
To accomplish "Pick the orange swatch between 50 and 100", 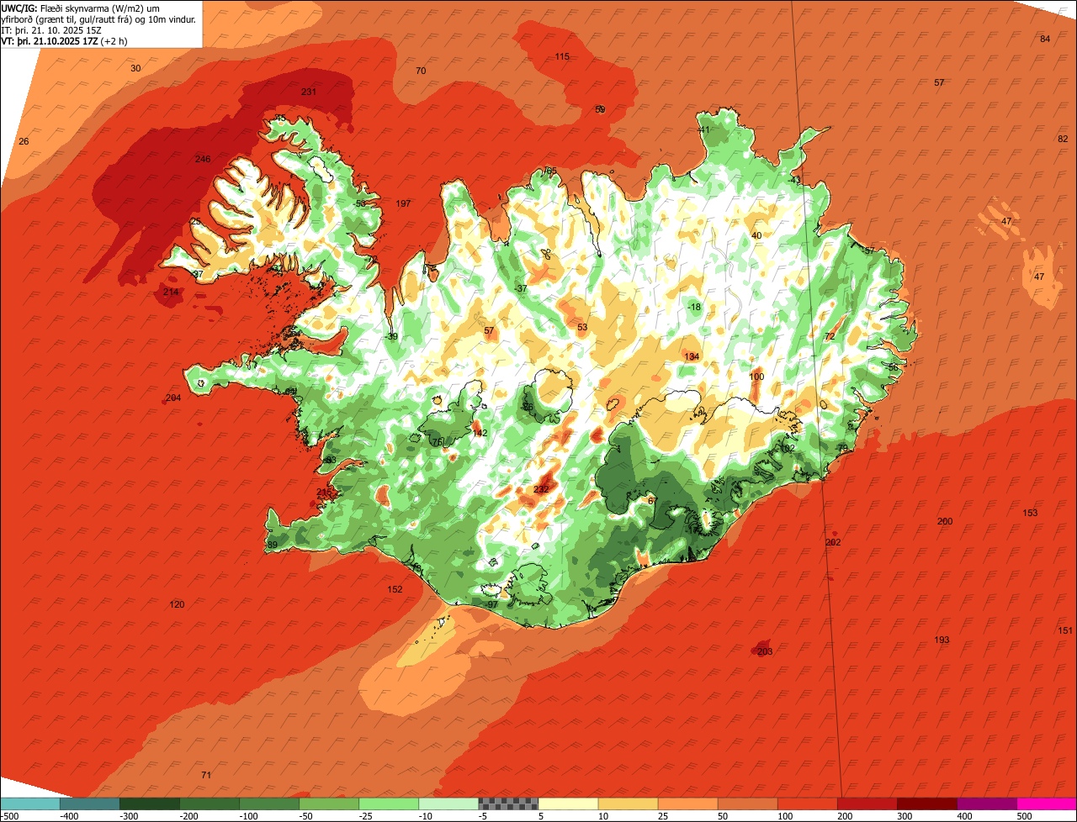I will click(x=747, y=804).
